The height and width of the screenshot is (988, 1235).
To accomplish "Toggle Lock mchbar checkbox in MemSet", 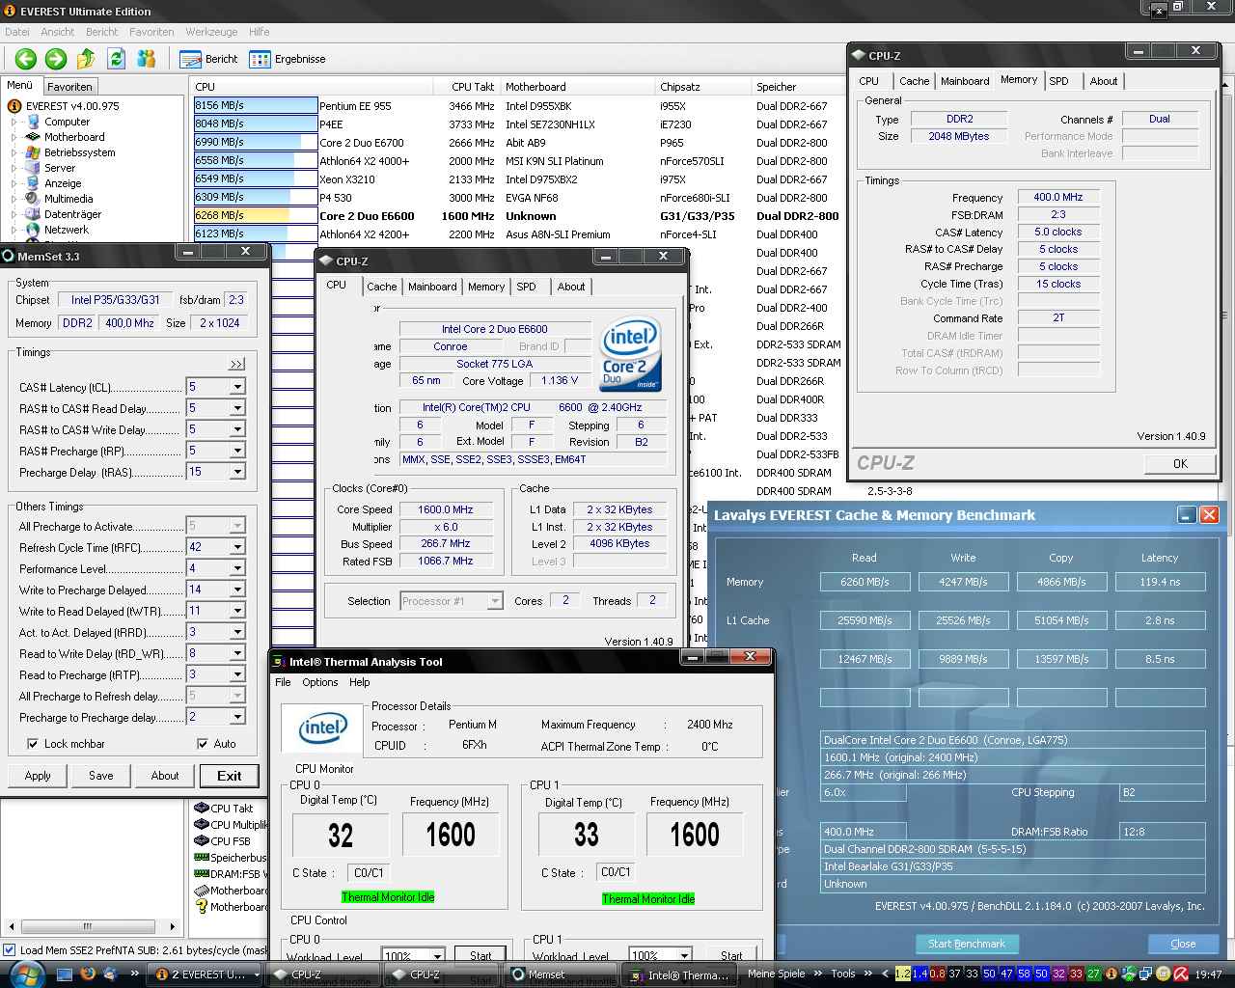I will (x=33, y=744).
